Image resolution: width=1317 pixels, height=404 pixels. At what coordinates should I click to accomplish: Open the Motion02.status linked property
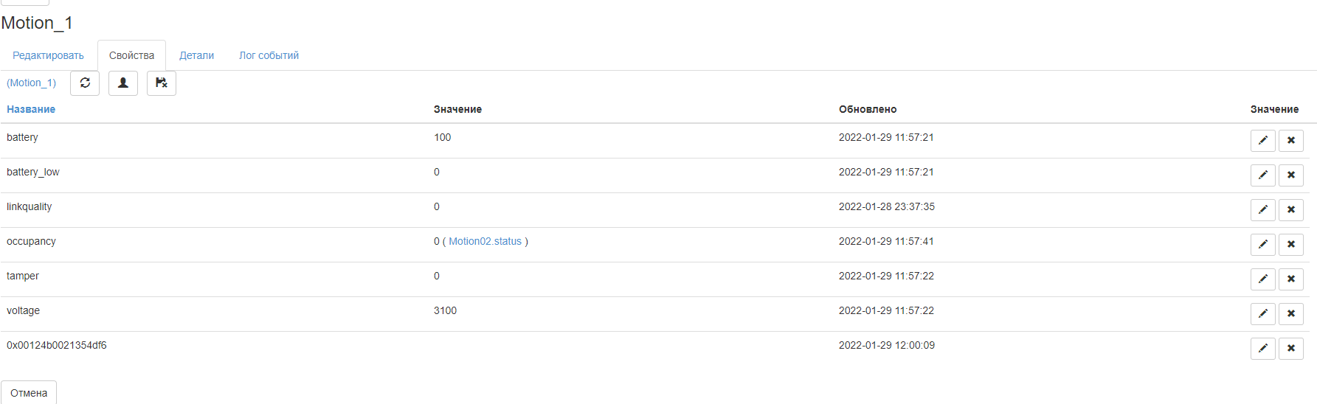coord(485,241)
